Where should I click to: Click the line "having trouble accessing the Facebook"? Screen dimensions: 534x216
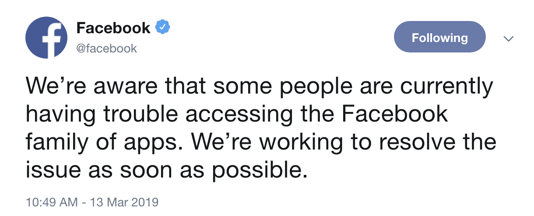pyautogui.click(x=237, y=115)
